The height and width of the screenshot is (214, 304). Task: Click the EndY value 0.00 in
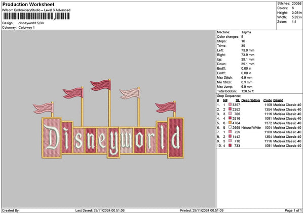246,73
